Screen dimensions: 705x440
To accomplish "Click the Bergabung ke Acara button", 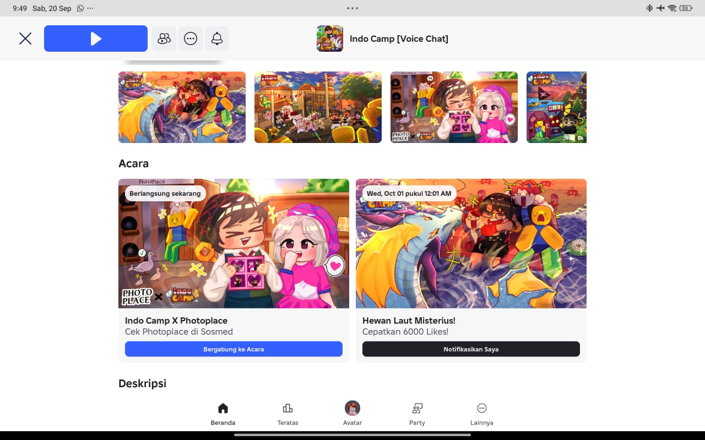I will coord(234,349).
